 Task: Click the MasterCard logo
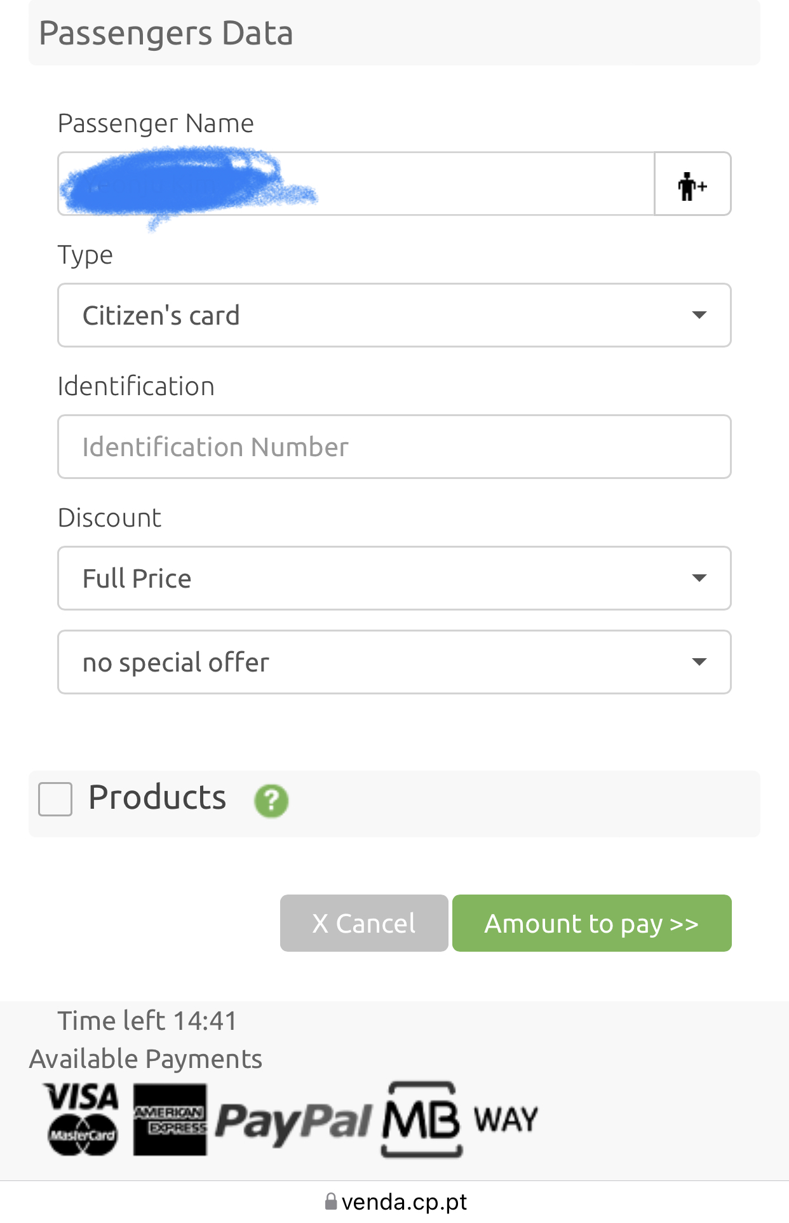click(83, 1135)
